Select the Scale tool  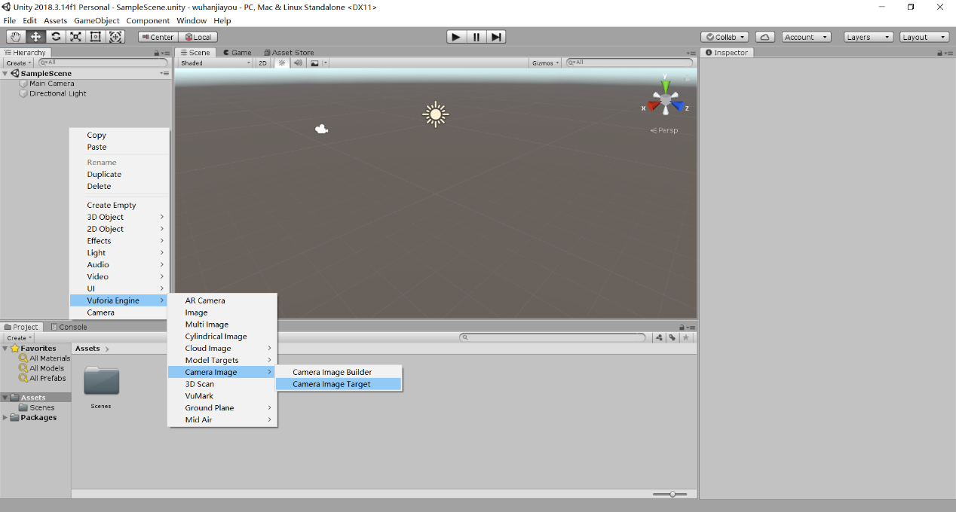(75, 37)
